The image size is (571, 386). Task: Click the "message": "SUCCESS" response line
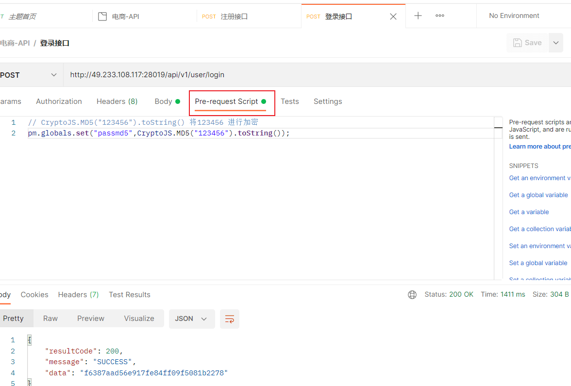[x=90, y=362]
